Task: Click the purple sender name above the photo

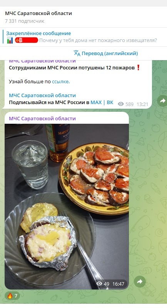Action: click(x=42, y=118)
